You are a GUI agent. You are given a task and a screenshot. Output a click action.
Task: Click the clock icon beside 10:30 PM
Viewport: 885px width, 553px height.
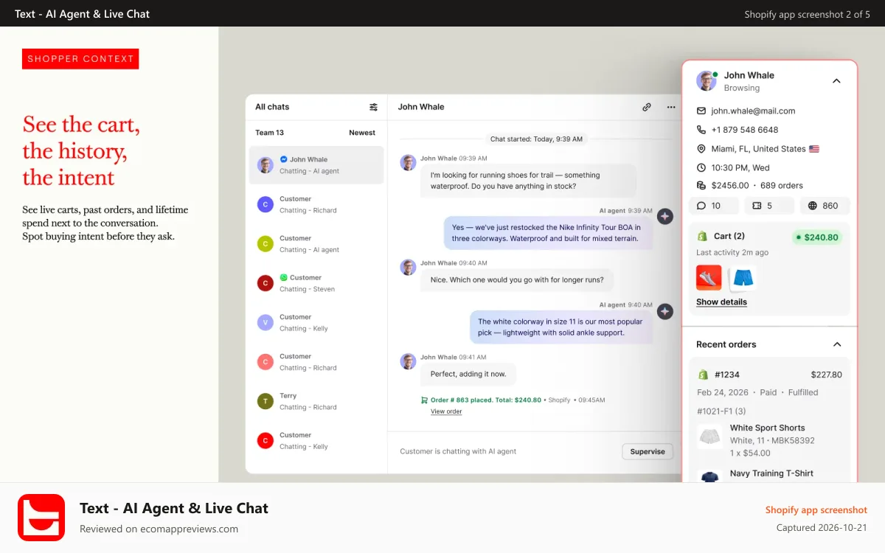pos(701,167)
